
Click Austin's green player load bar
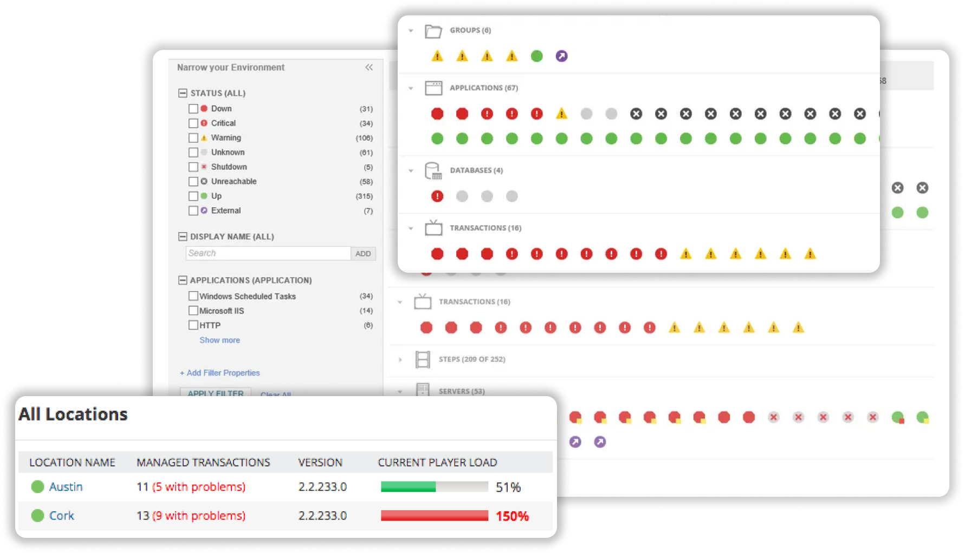[408, 486]
